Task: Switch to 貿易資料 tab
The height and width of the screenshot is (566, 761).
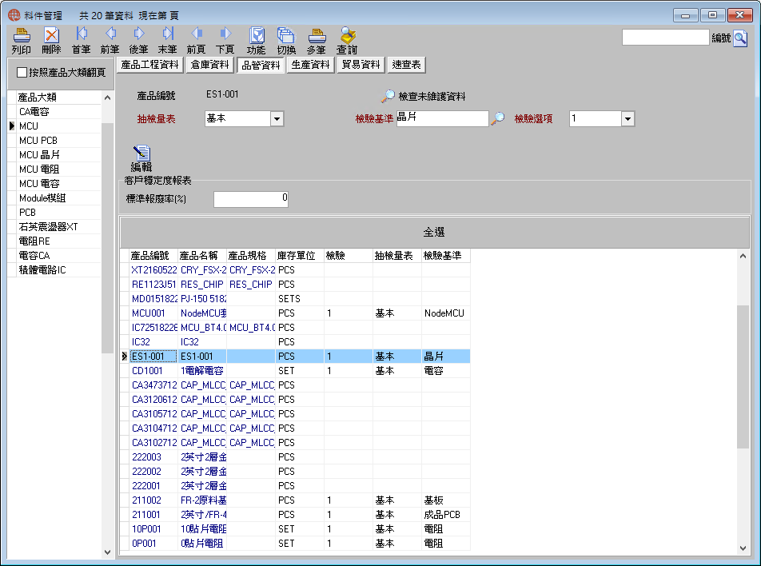Action: [x=361, y=65]
